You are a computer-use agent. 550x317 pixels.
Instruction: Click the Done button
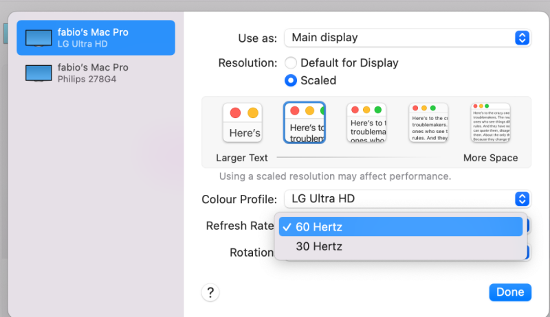[510, 292]
